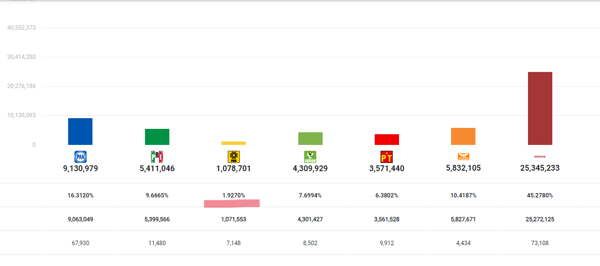Viewport: 600px width, 266px height.
Task: Click the PAN party logo icon
Action: (80, 157)
